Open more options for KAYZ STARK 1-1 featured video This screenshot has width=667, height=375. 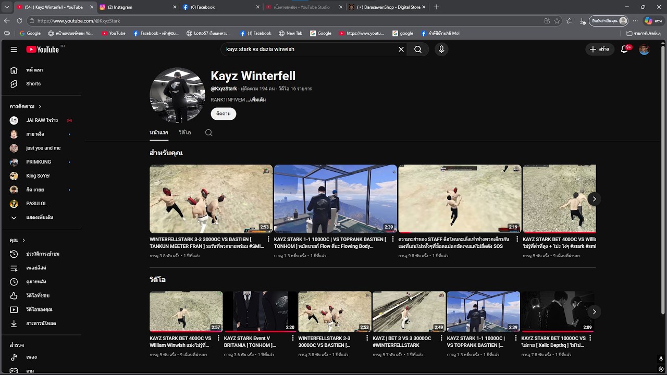click(393, 240)
